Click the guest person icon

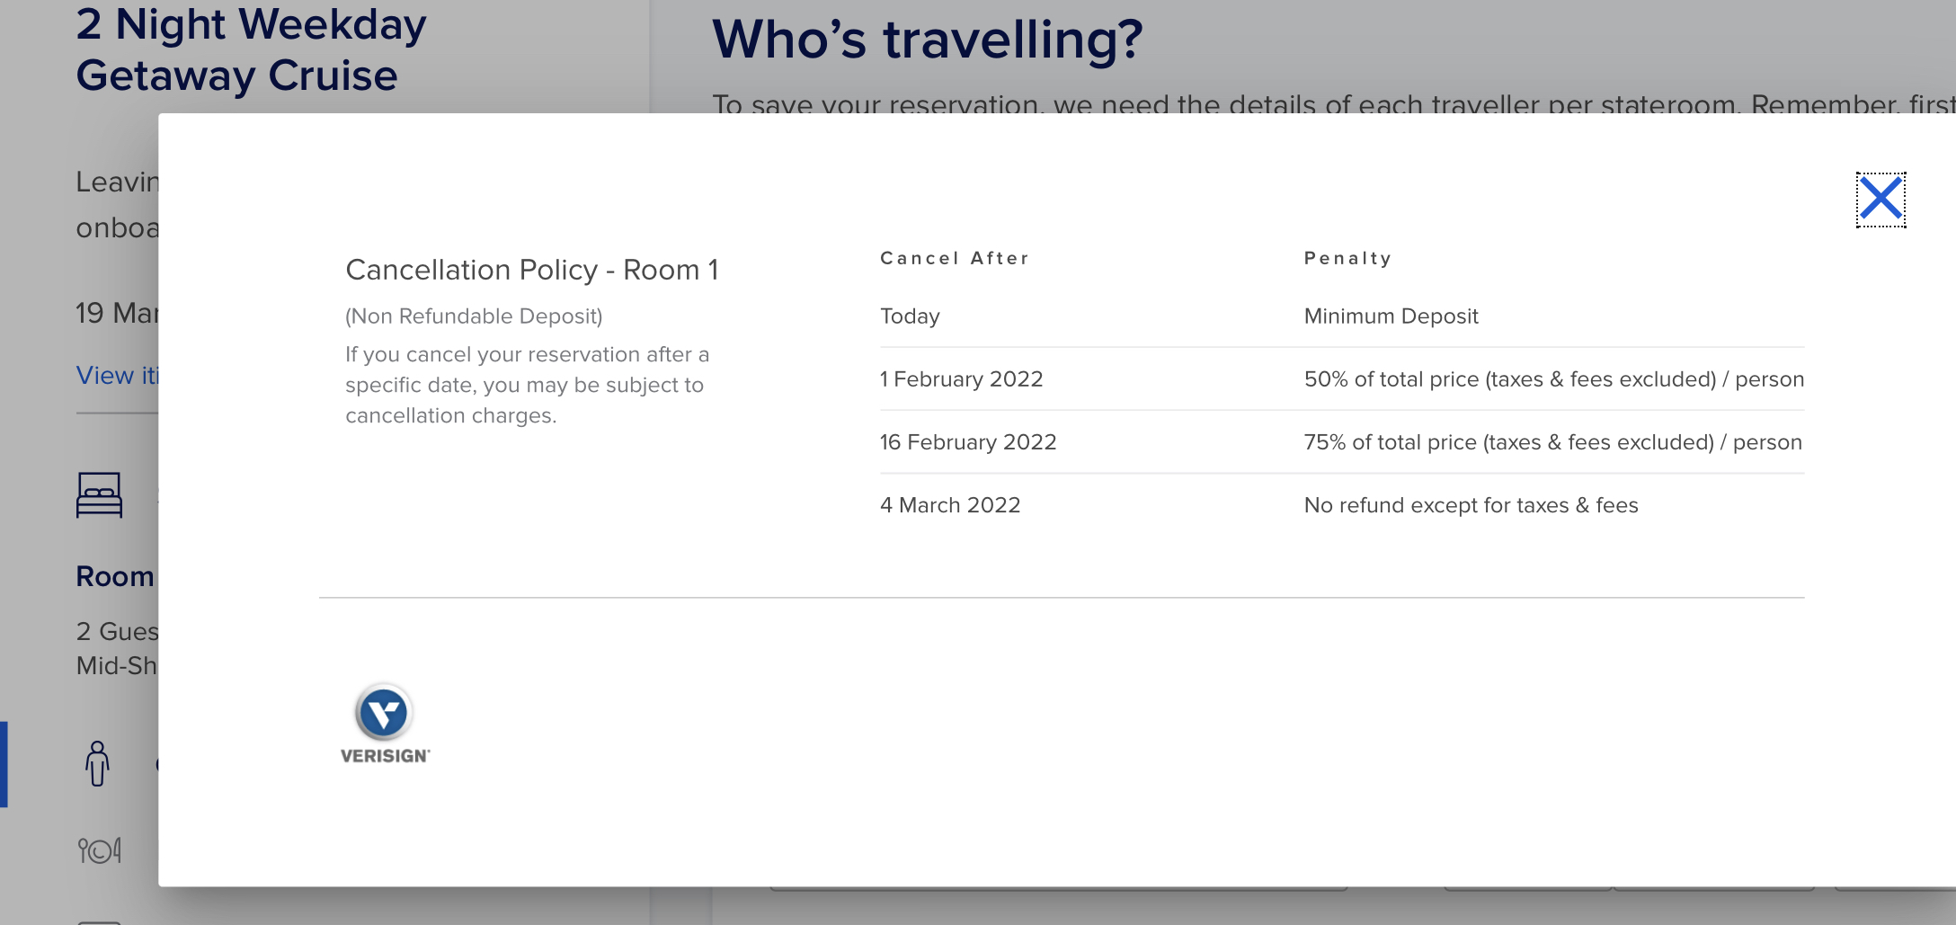click(x=97, y=764)
